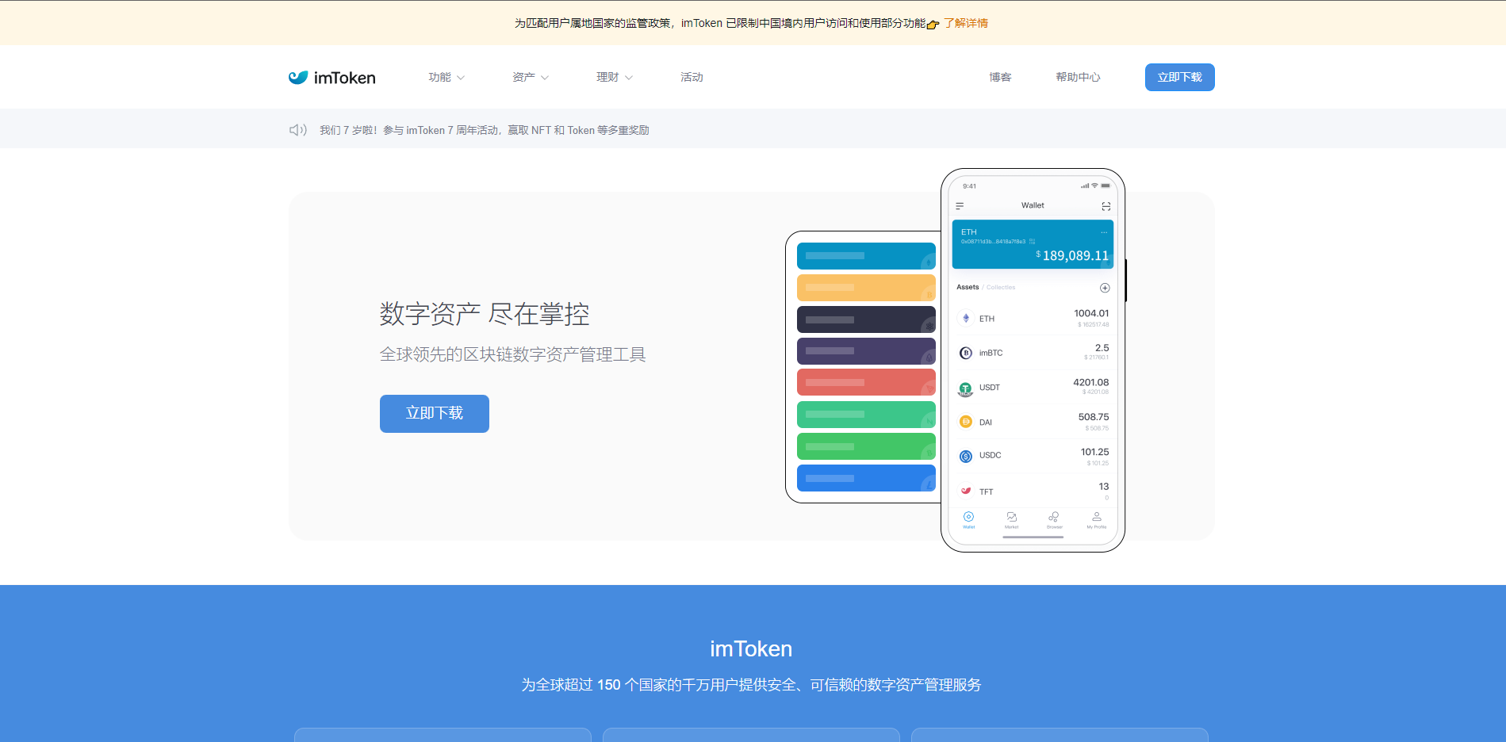
Task: Select the DAI token icon
Action: 965,422
